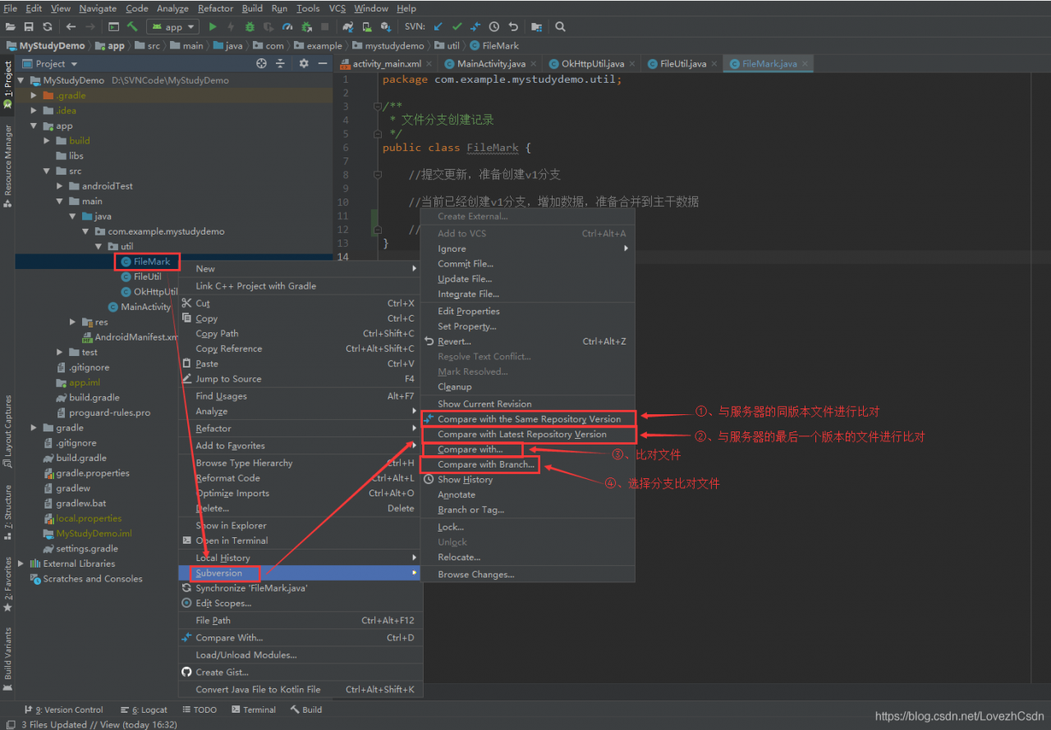The width and height of the screenshot is (1051, 730).
Task: Collapse the src folder in project tree
Action: pyautogui.click(x=48, y=171)
